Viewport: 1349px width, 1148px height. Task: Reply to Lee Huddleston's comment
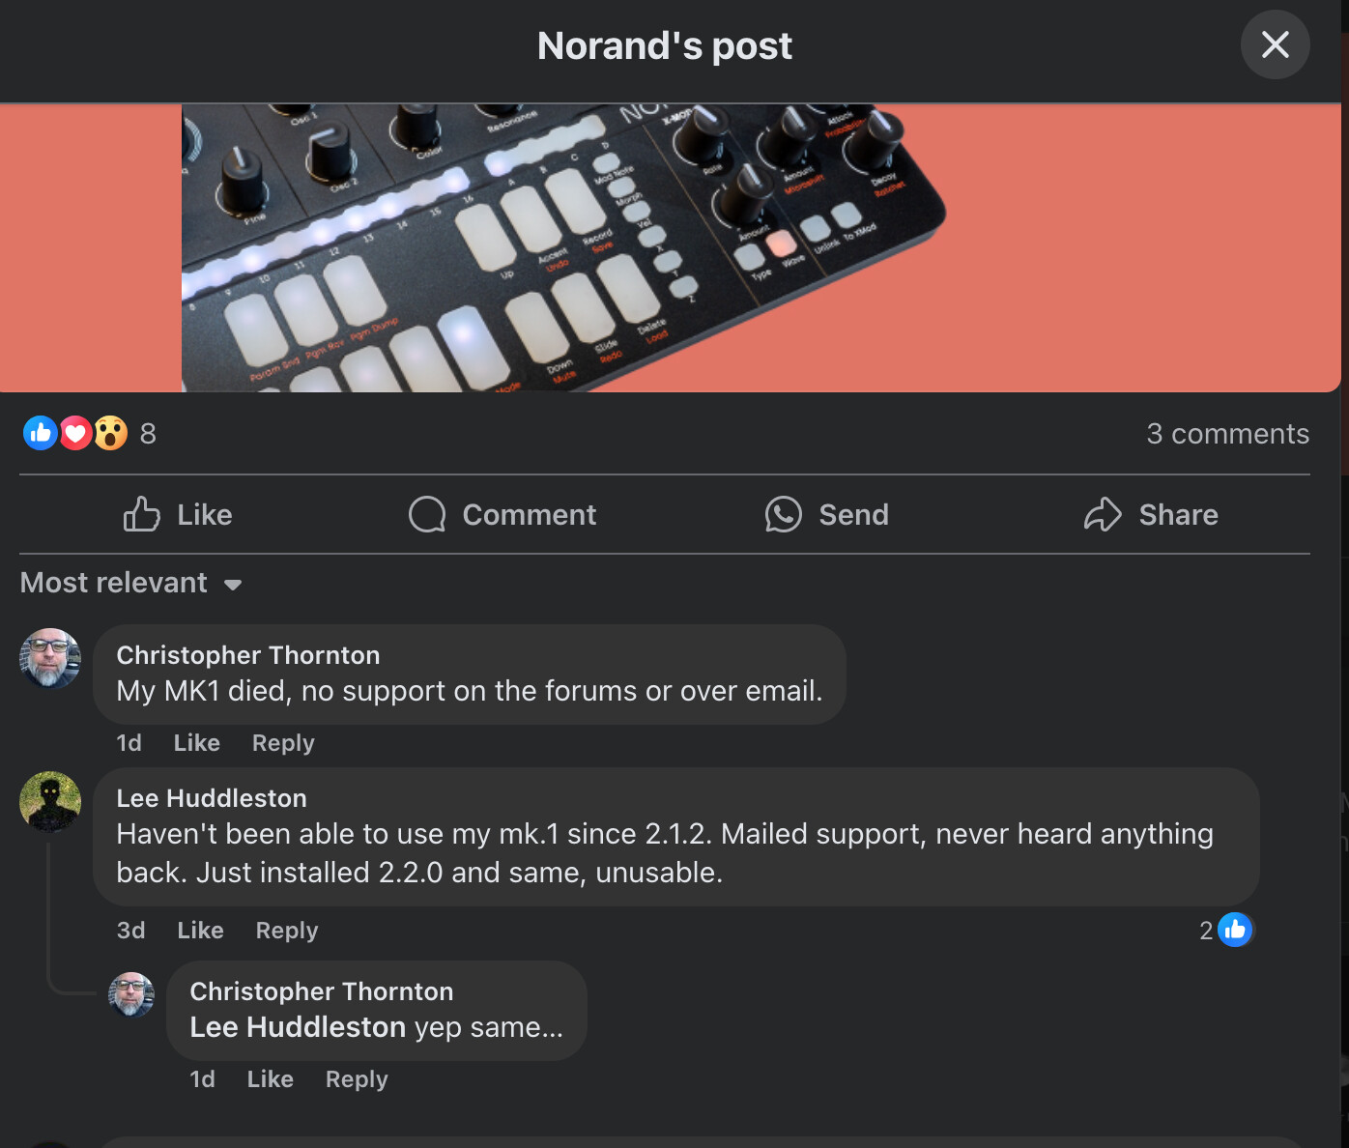pyautogui.click(x=286, y=930)
